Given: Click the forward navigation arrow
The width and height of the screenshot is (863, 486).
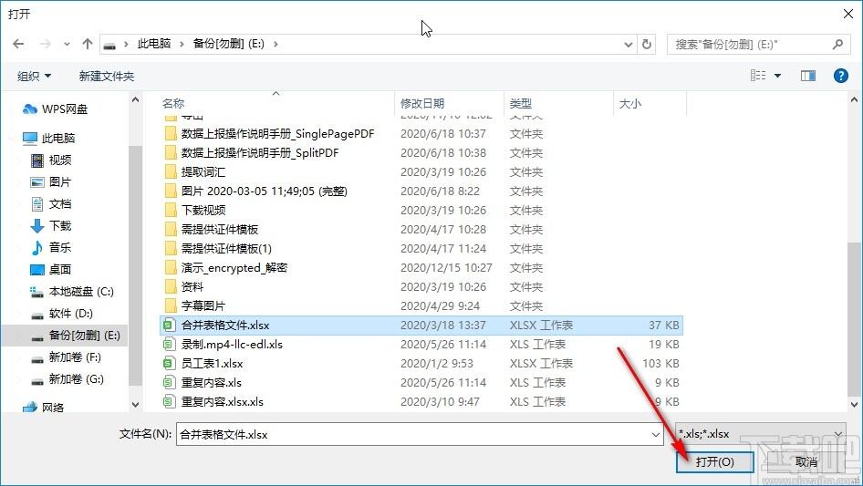Looking at the screenshot, I should point(45,44).
